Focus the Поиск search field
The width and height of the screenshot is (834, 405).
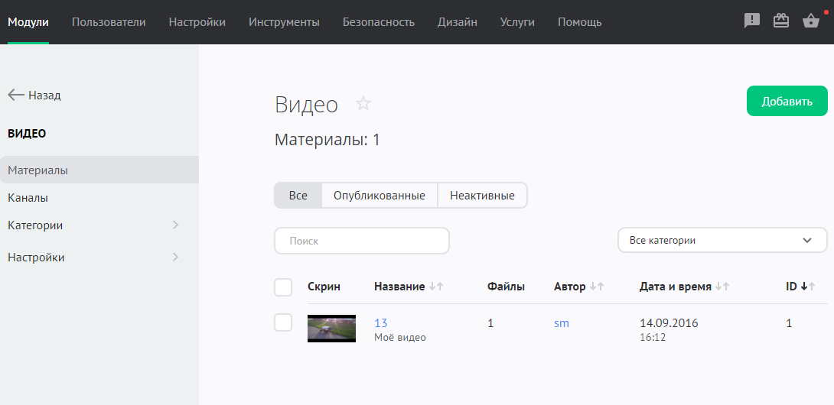[x=361, y=241]
